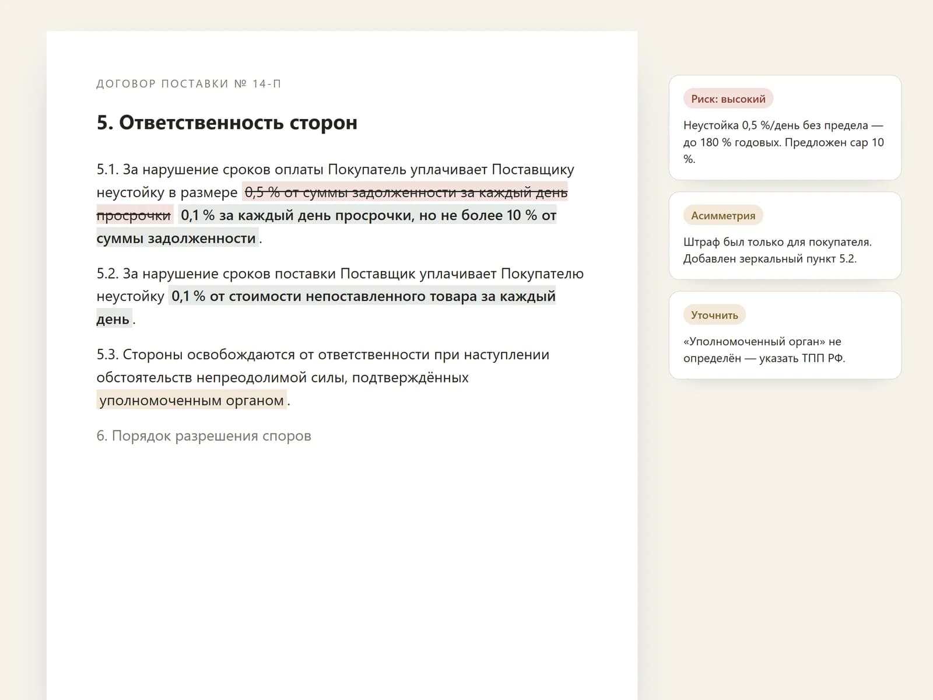Click the «Уточнить» tag
Viewport: 933px width, 700px height.
714,315
